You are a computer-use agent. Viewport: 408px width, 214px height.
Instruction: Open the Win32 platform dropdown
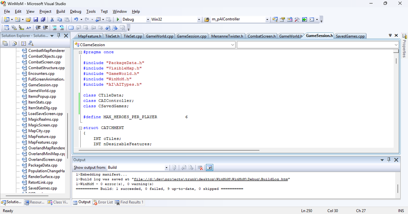pyautogui.click(x=199, y=20)
